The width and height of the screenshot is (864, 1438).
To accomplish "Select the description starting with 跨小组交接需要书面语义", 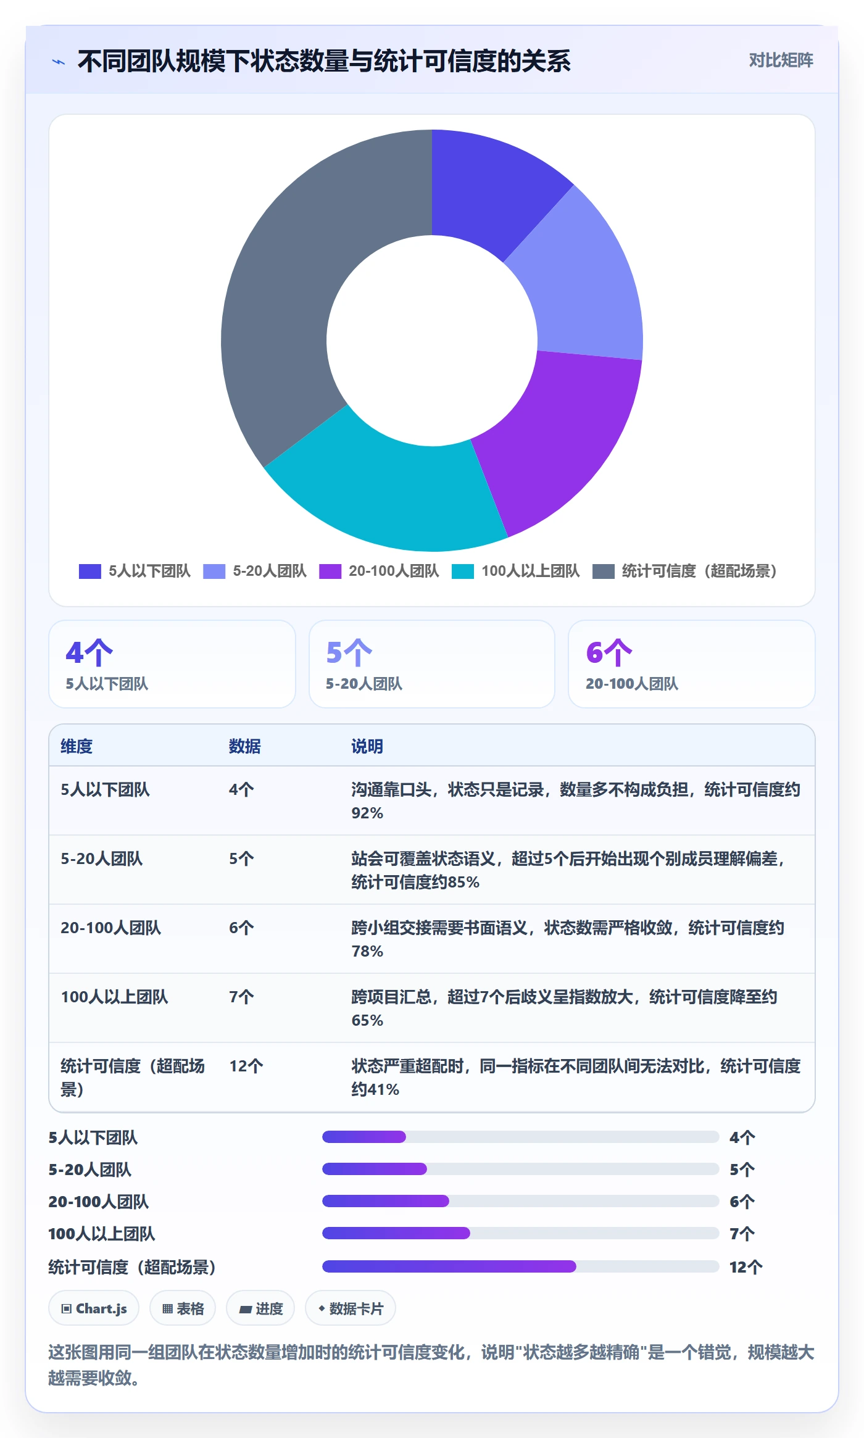I will pos(568,939).
